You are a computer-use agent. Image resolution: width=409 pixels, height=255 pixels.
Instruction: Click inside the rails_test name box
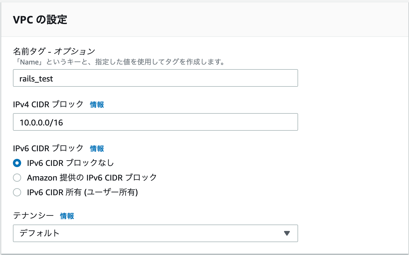coord(117,78)
